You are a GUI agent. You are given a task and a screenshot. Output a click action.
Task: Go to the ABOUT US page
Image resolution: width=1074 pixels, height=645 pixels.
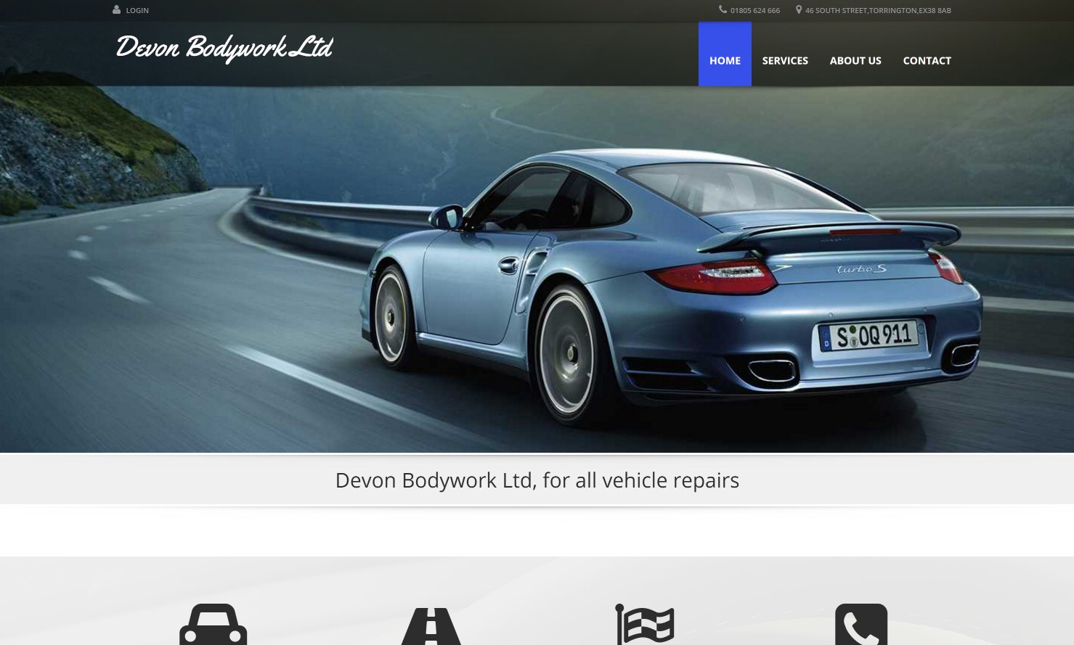pos(855,60)
